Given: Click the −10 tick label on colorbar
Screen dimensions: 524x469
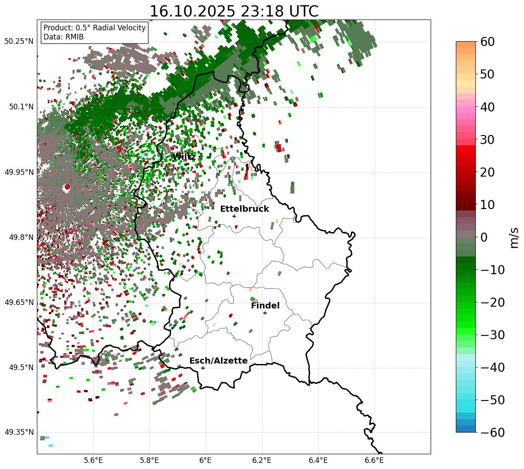Looking at the screenshot, I should tap(492, 270).
